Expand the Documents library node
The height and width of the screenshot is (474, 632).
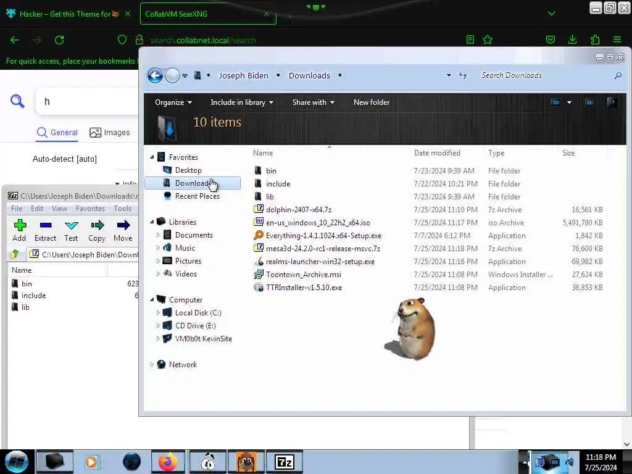tap(158, 235)
